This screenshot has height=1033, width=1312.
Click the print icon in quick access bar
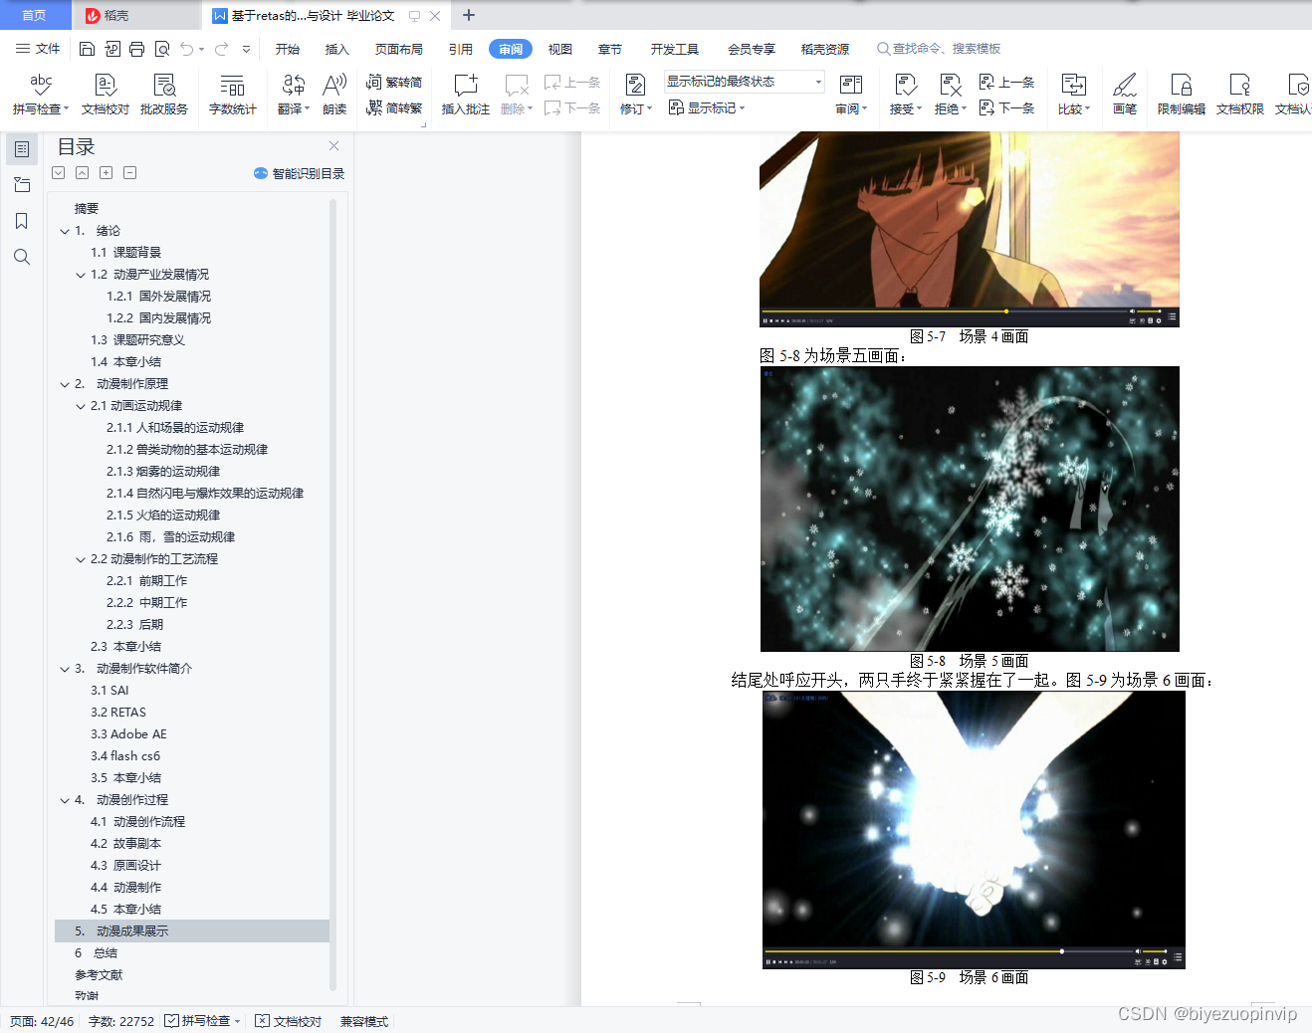click(137, 49)
